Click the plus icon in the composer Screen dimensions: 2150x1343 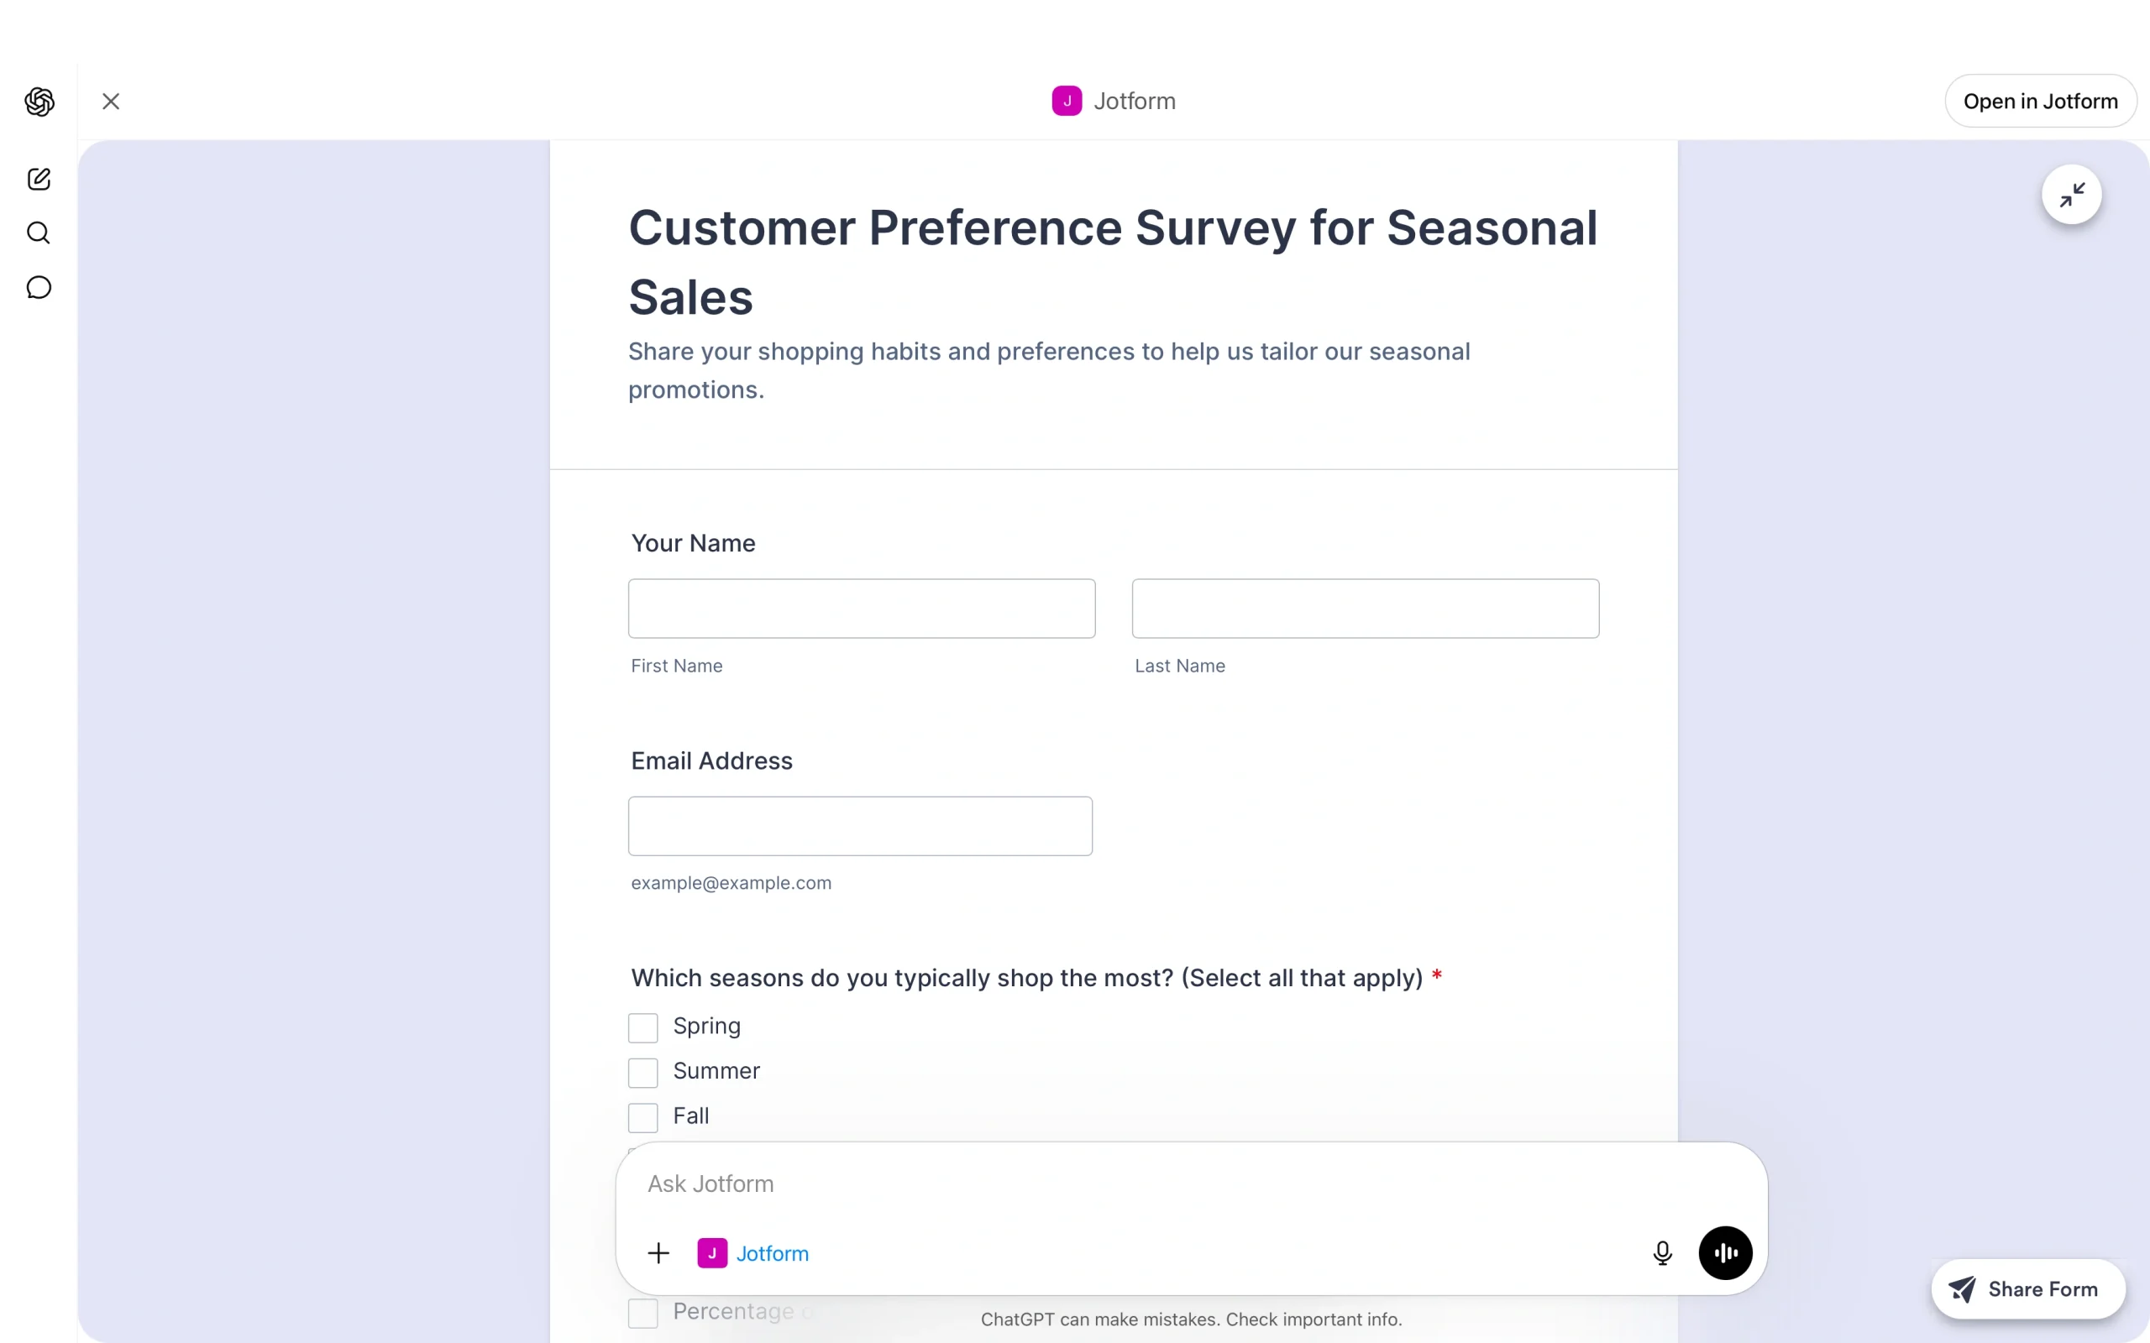coord(658,1252)
